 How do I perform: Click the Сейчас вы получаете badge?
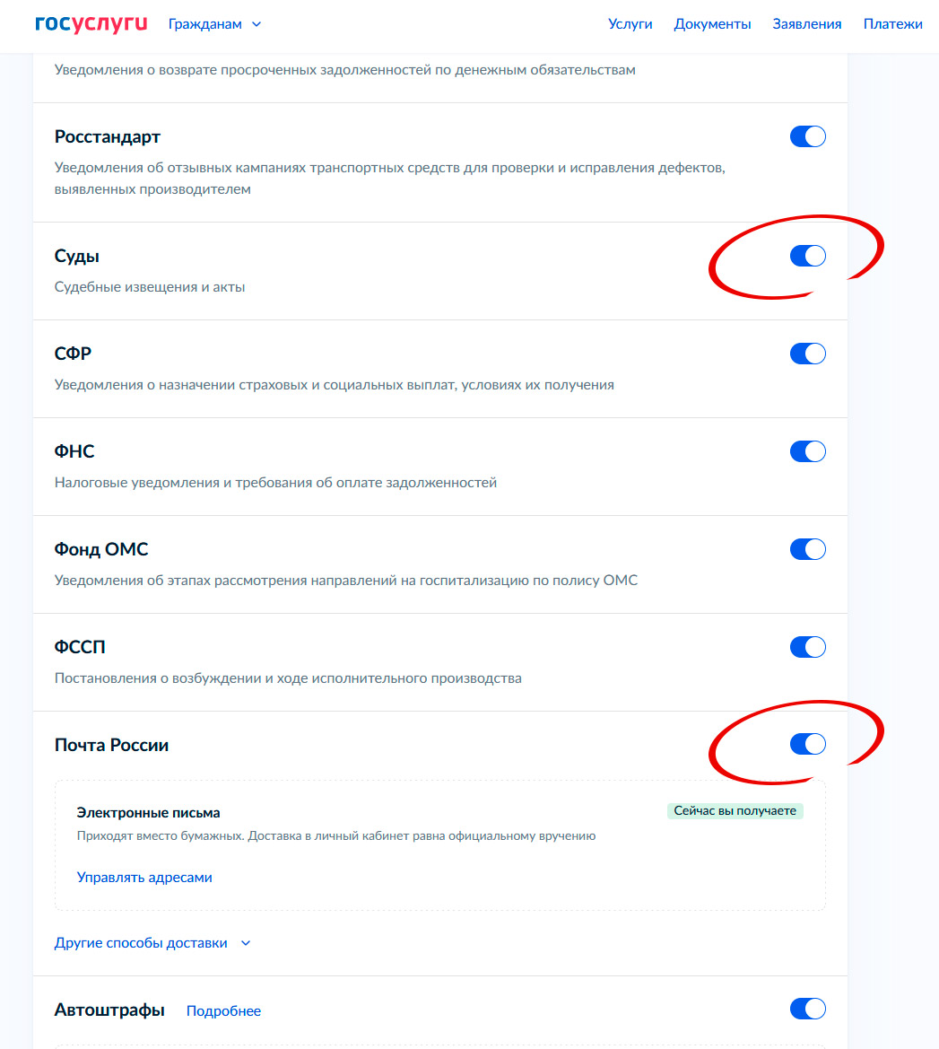click(x=735, y=811)
